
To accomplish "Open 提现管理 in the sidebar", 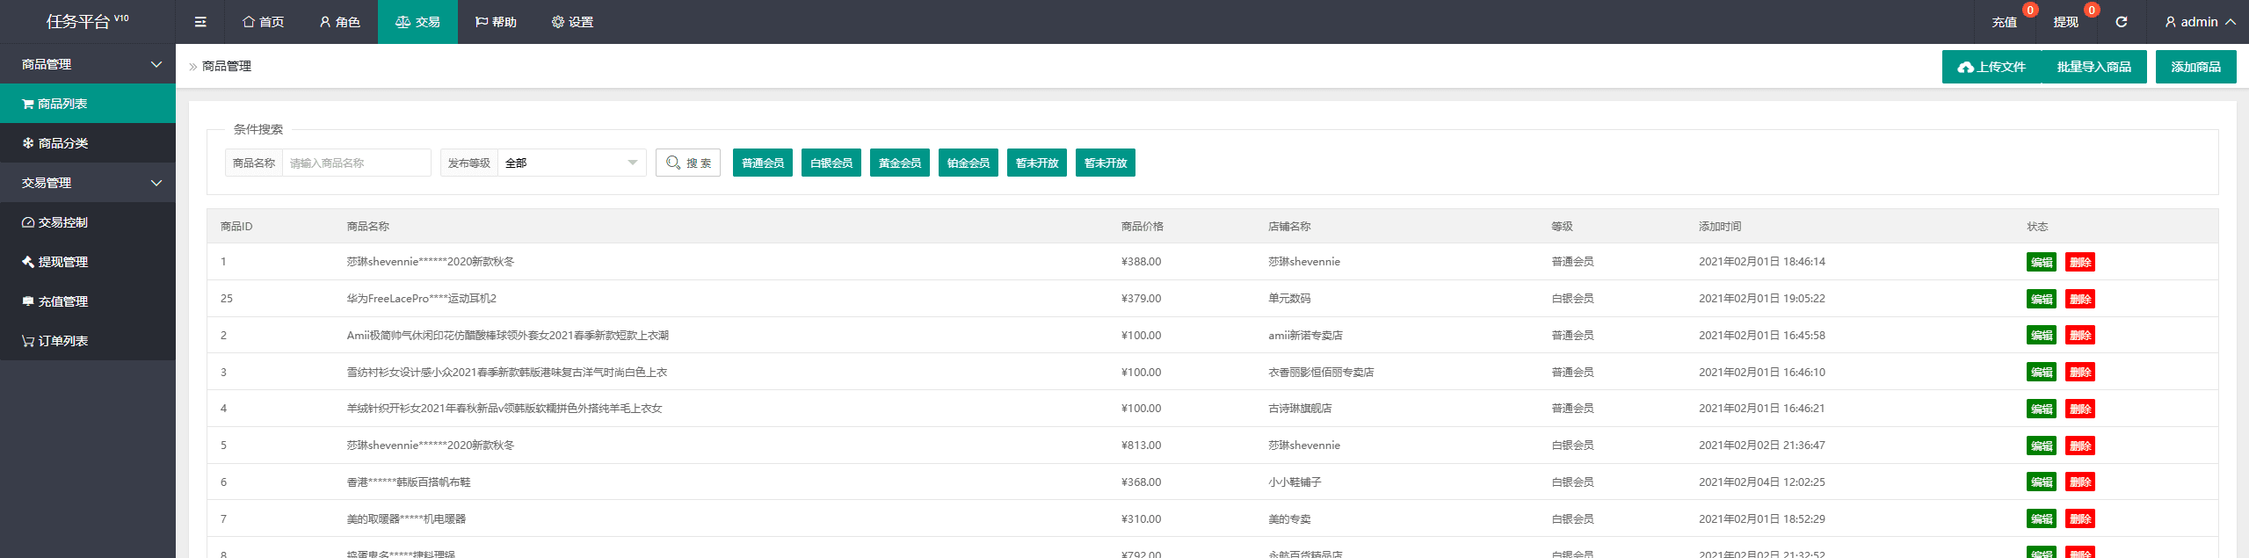I will point(88,262).
